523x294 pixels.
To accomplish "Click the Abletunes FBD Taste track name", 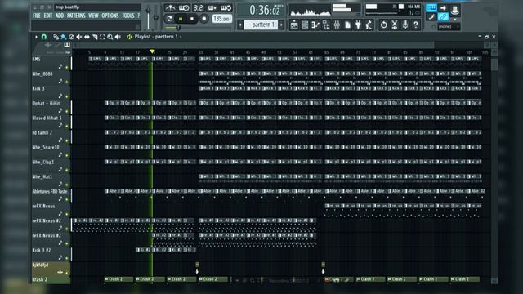I will click(x=50, y=192).
